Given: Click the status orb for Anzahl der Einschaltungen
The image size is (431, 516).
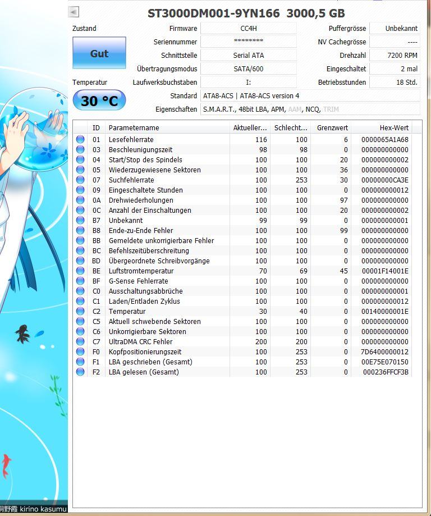Looking at the screenshot, I should [80, 211].
